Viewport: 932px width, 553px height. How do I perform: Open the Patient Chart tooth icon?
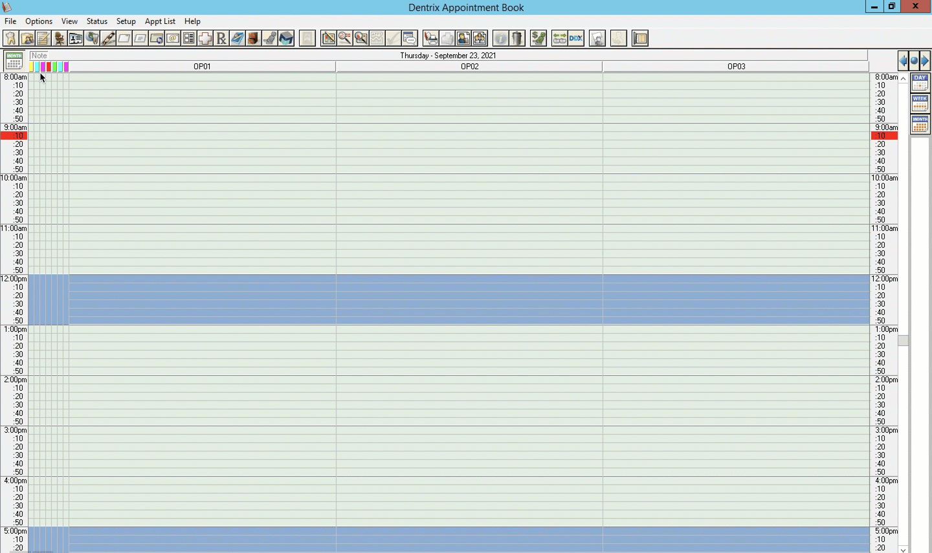coord(10,39)
